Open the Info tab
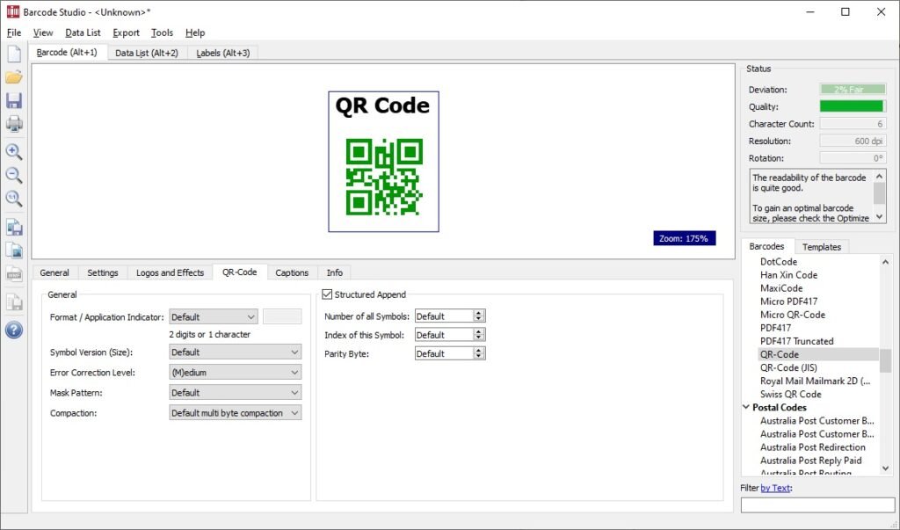Viewport: 900px width, 530px height. coord(335,272)
